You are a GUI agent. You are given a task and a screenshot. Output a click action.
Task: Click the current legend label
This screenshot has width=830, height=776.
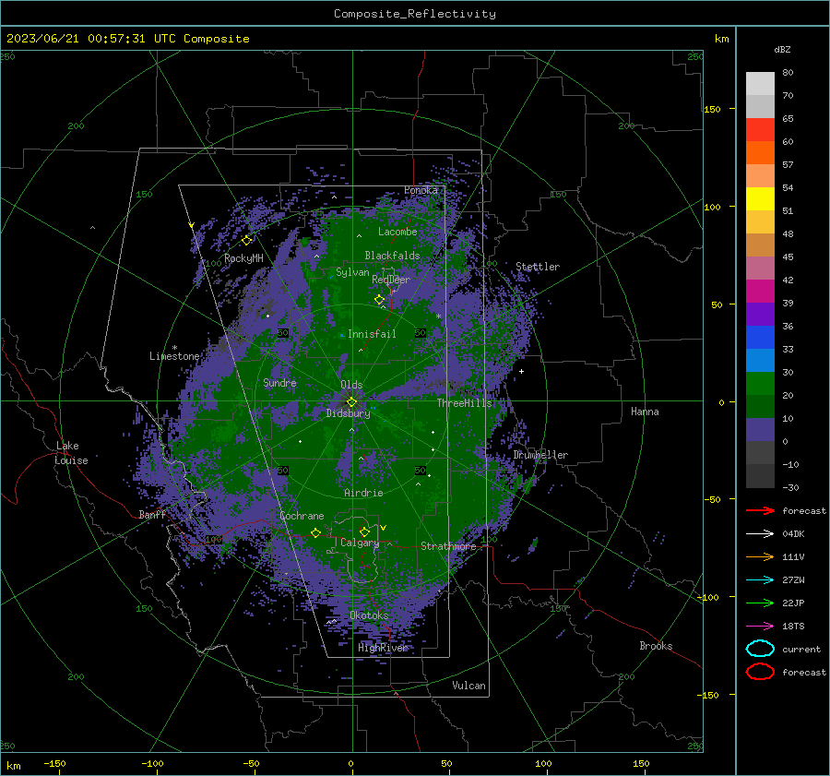[x=801, y=649]
